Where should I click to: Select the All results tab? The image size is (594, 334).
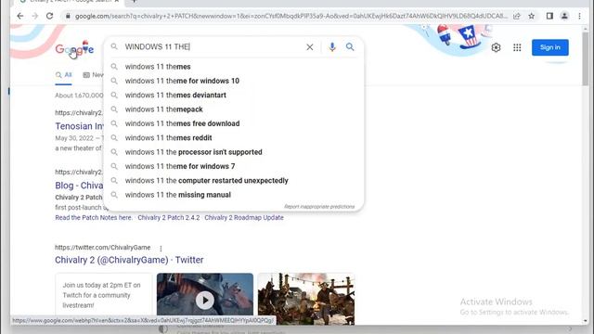coord(64,75)
